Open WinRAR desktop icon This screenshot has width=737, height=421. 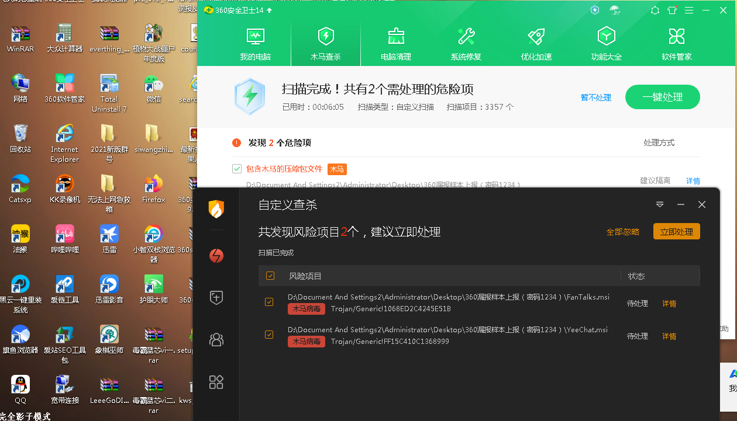coord(20,39)
